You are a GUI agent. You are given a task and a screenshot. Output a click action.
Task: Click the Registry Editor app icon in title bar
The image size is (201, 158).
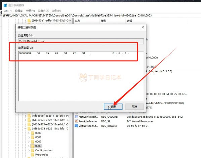click(5, 5)
